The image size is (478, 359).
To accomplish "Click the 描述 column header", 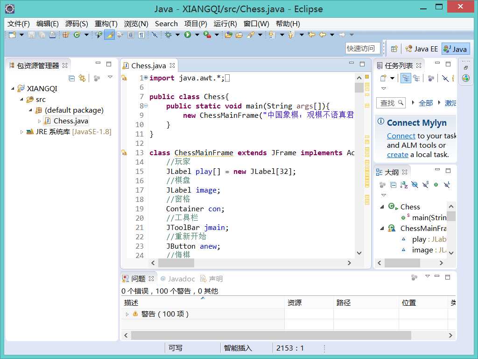I will coord(203,302).
